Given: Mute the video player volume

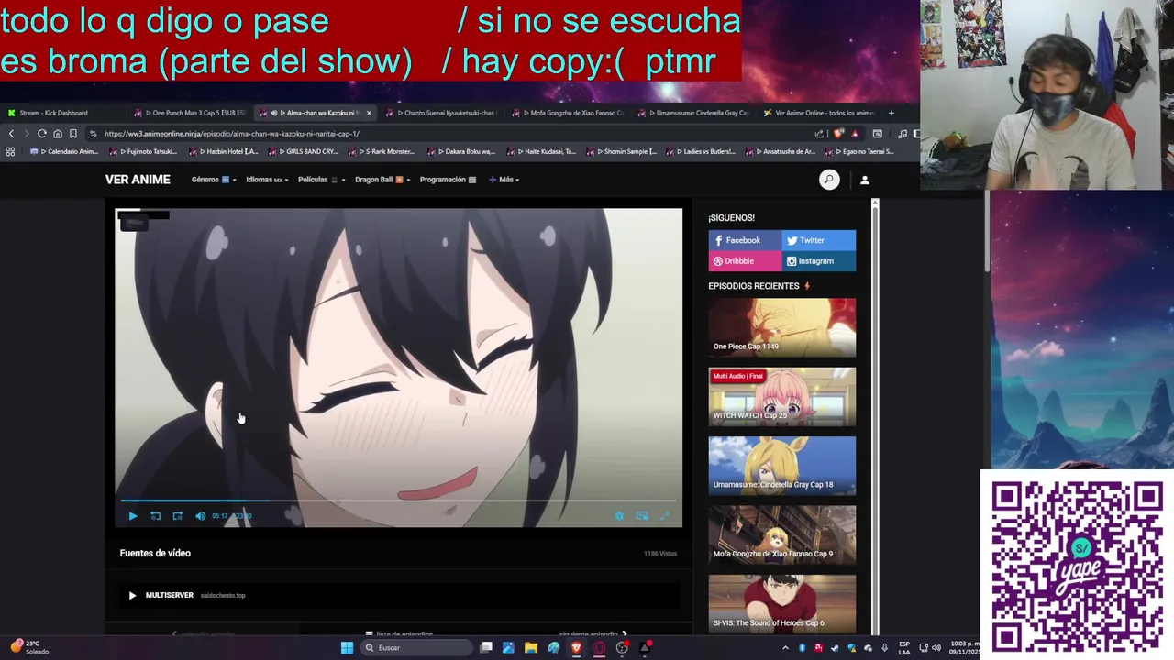Looking at the screenshot, I should (x=201, y=516).
